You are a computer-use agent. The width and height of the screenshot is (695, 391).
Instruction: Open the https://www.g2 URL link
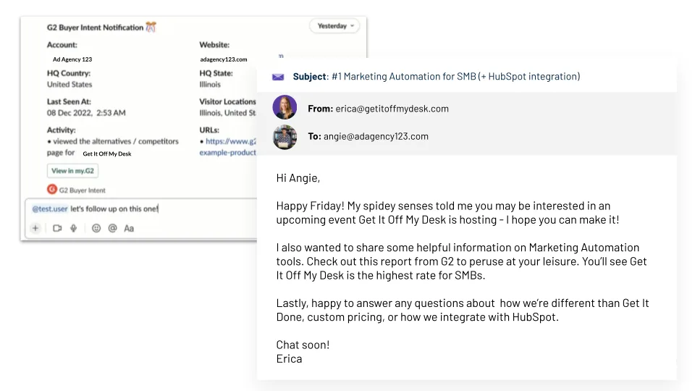(231, 141)
